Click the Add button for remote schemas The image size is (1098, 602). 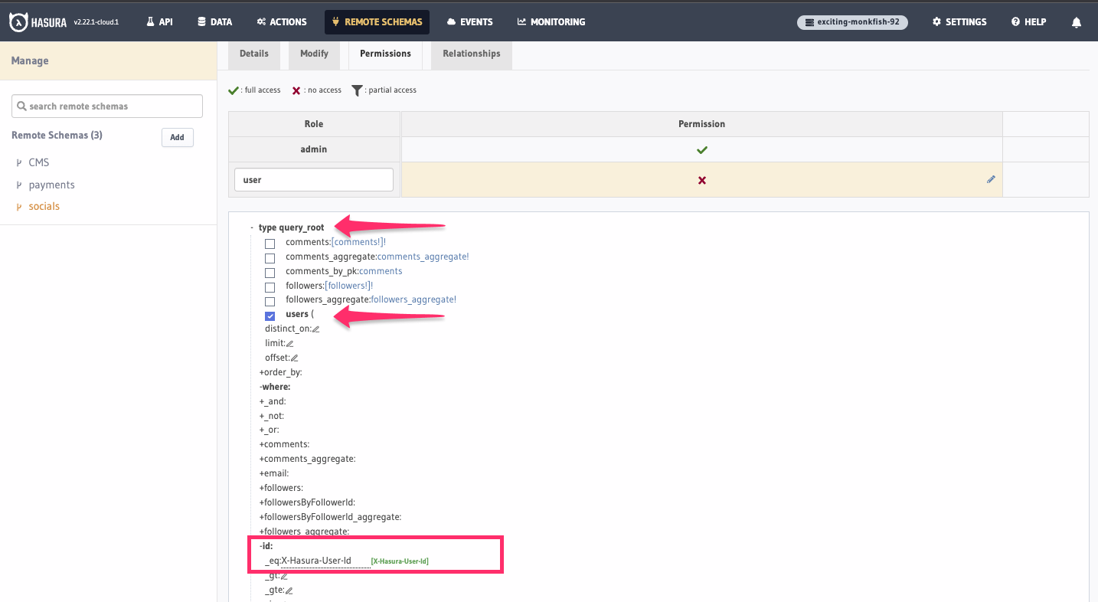click(177, 137)
